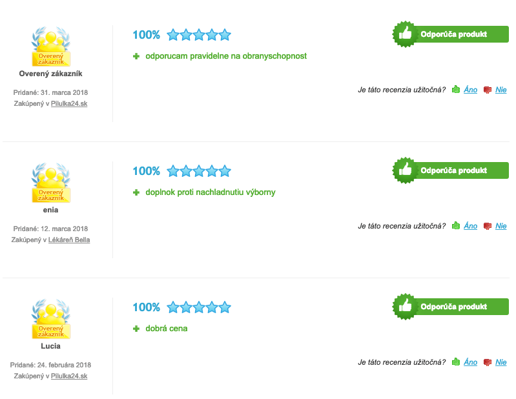Mark 31. marca review not useful with Nie
The width and height of the screenshot is (516, 399).
click(501, 90)
